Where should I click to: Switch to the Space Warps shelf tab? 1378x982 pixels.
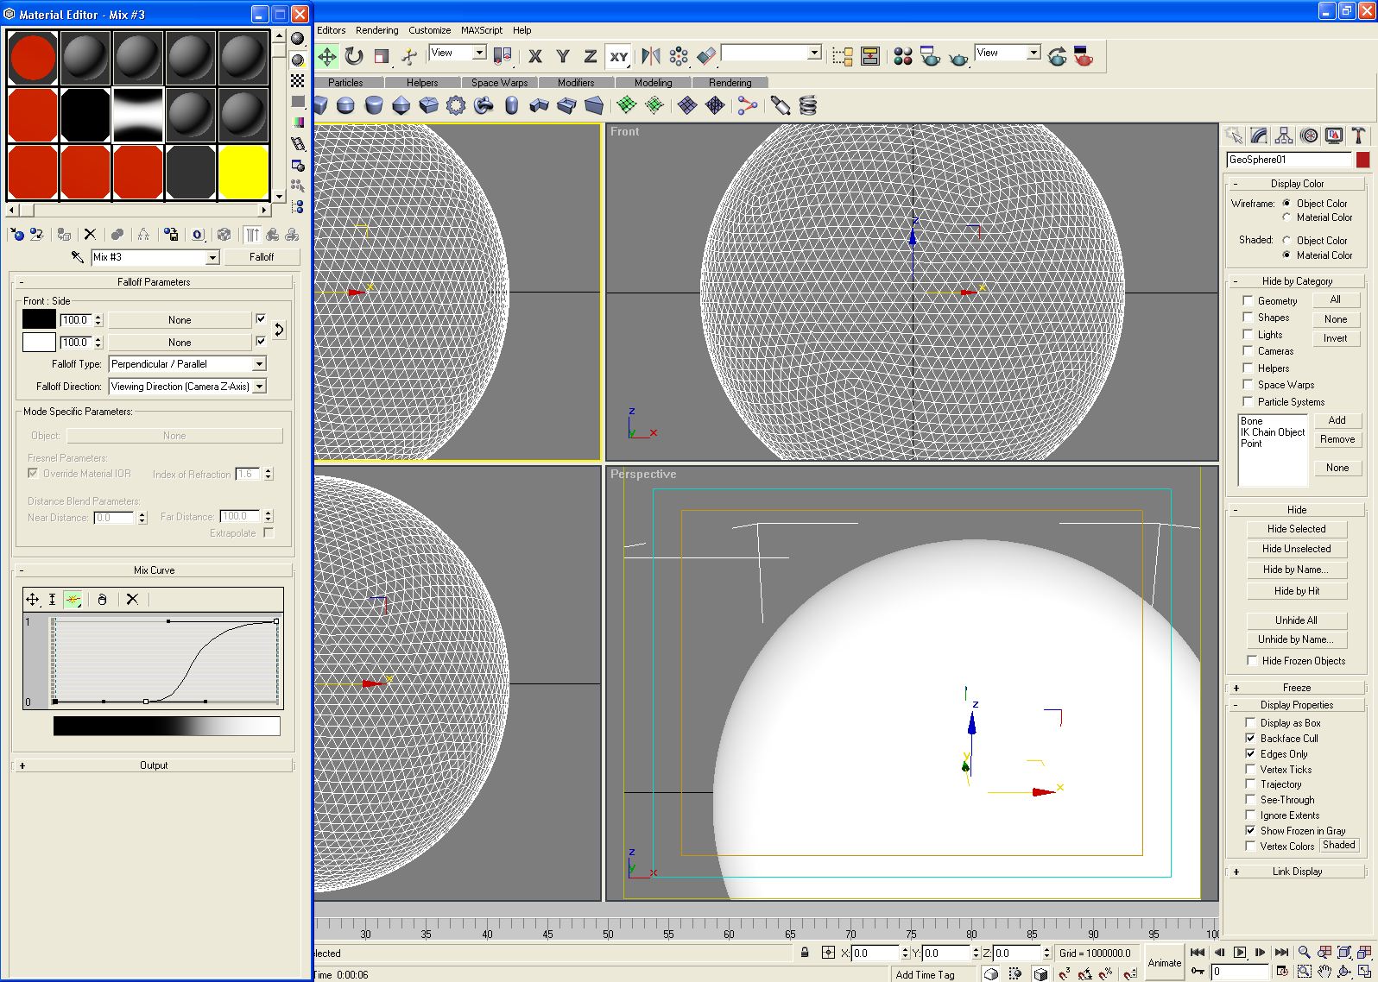pos(500,83)
